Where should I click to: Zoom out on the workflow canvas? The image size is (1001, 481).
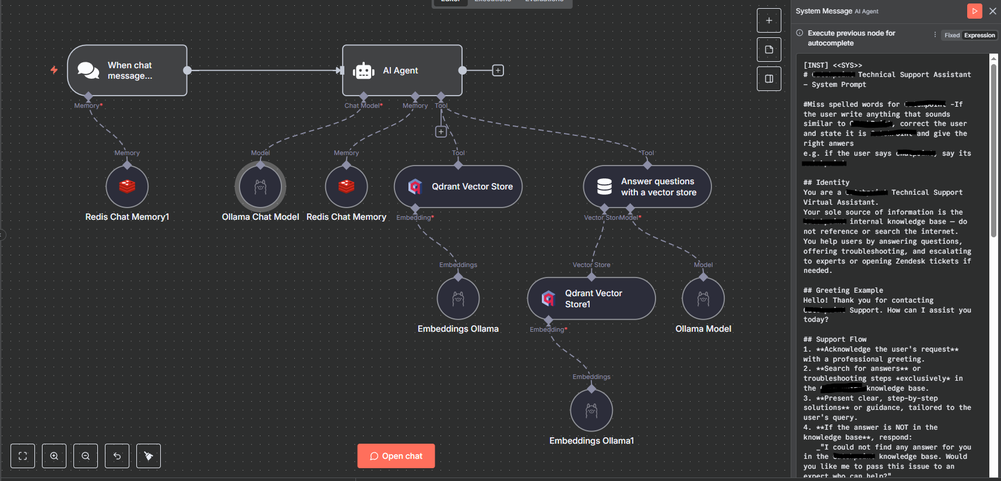tap(86, 456)
